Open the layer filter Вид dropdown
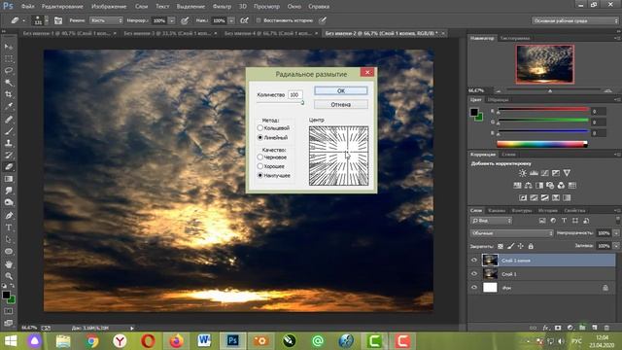Image resolution: width=622 pixels, height=350 pixels. tap(492, 221)
